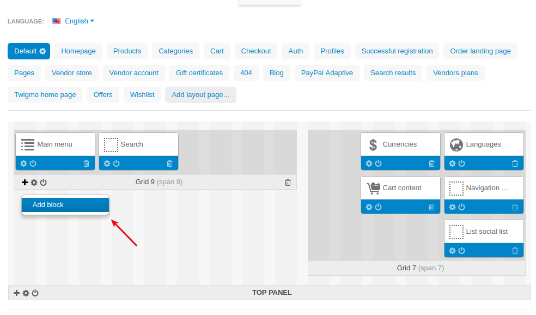Screen dimensions: 536x315
Task: Select the Search results tab
Action: click(x=393, y=73)
